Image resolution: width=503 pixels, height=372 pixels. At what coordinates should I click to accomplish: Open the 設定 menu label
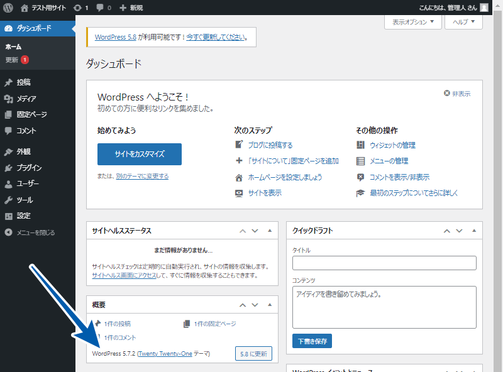click(23, 216)
